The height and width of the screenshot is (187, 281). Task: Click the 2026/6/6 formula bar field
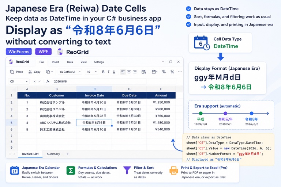click(99, 81)
